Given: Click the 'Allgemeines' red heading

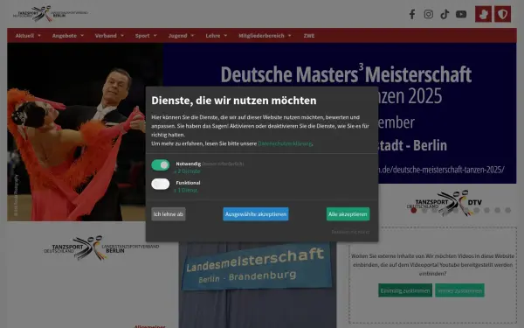Looking at the screenshot, I should pyautogui.click(x=149, y=326).
